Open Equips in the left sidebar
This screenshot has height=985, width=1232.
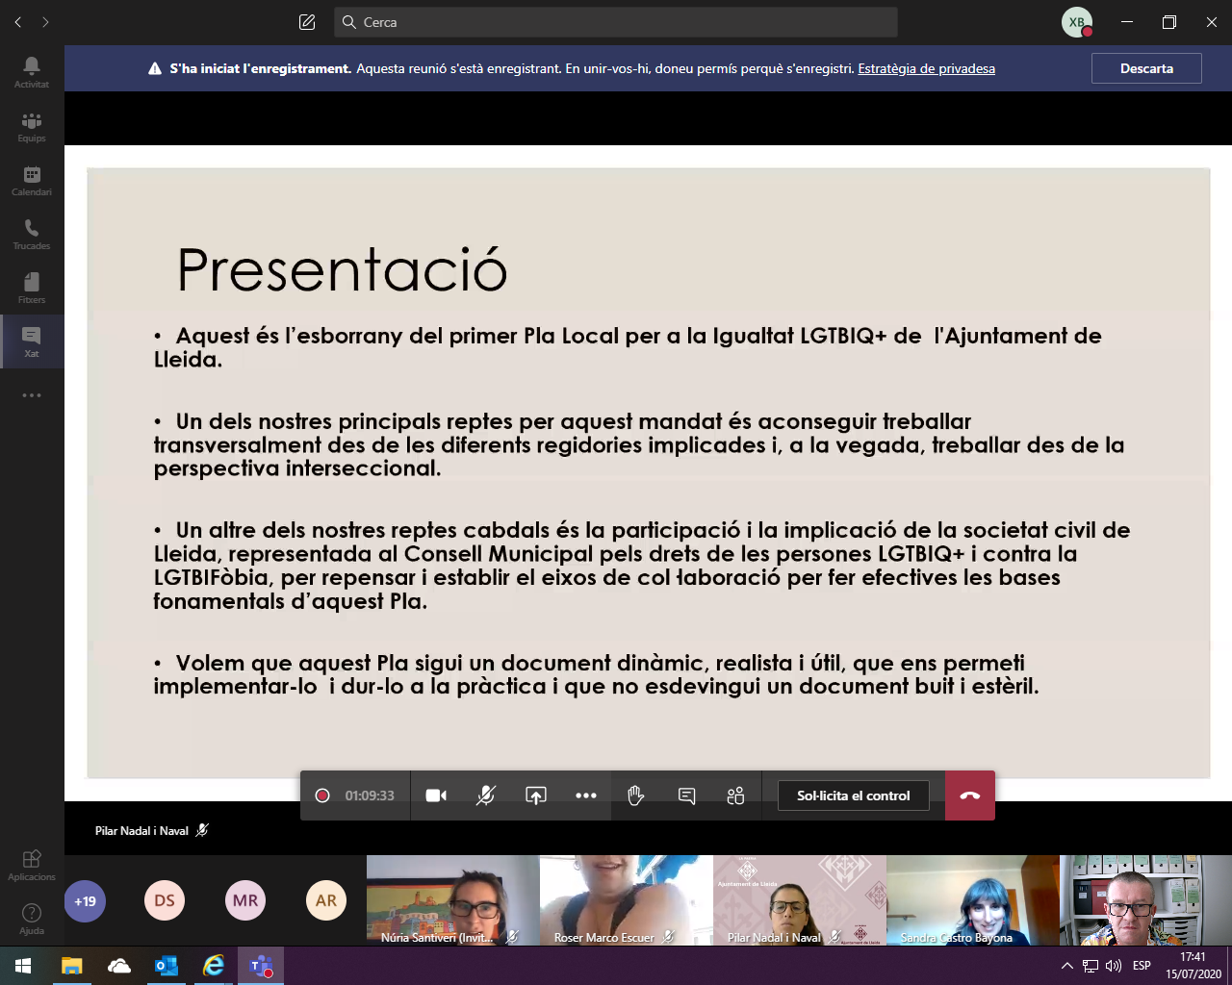tap(32, 126)
